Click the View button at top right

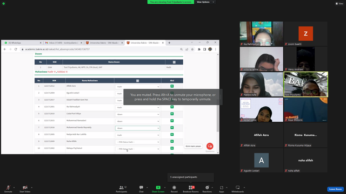pyautogui.click(x=340, y=4)
